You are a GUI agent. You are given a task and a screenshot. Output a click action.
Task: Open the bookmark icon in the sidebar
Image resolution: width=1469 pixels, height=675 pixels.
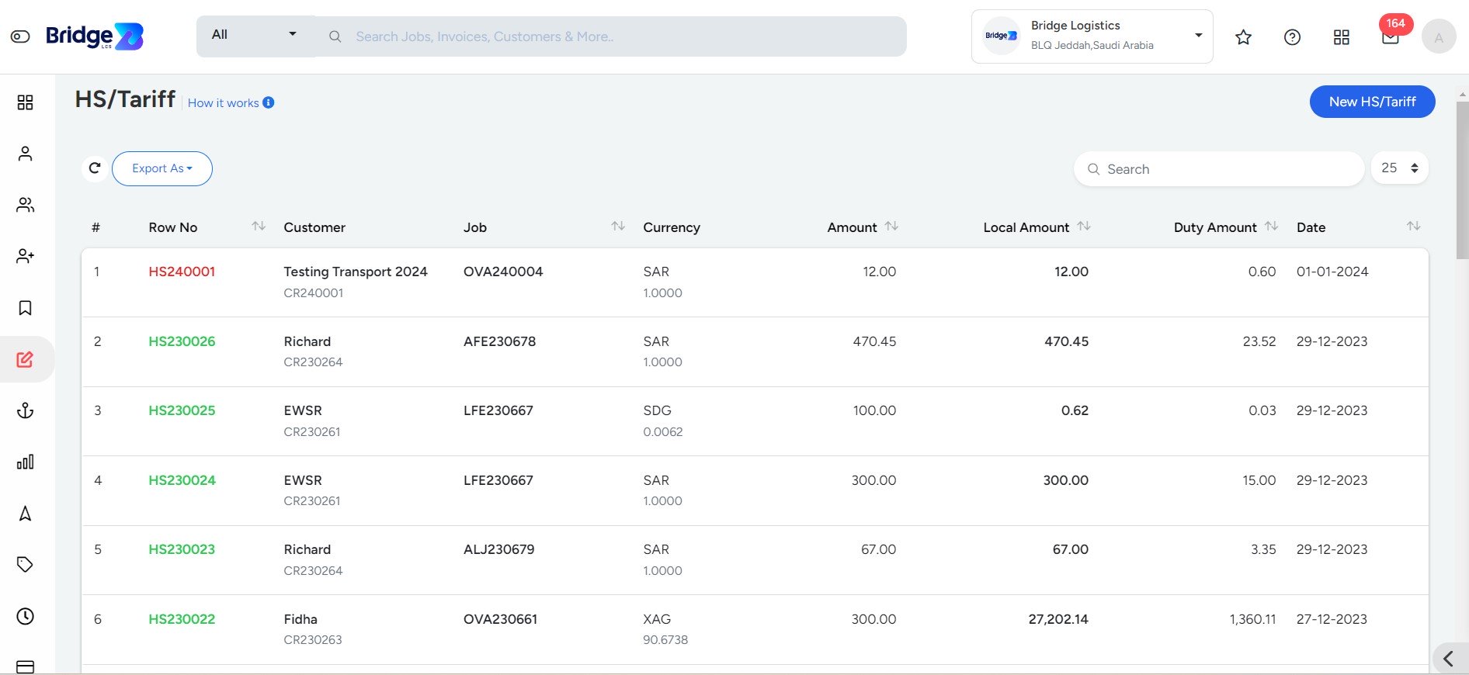click(x=25, y=308)
